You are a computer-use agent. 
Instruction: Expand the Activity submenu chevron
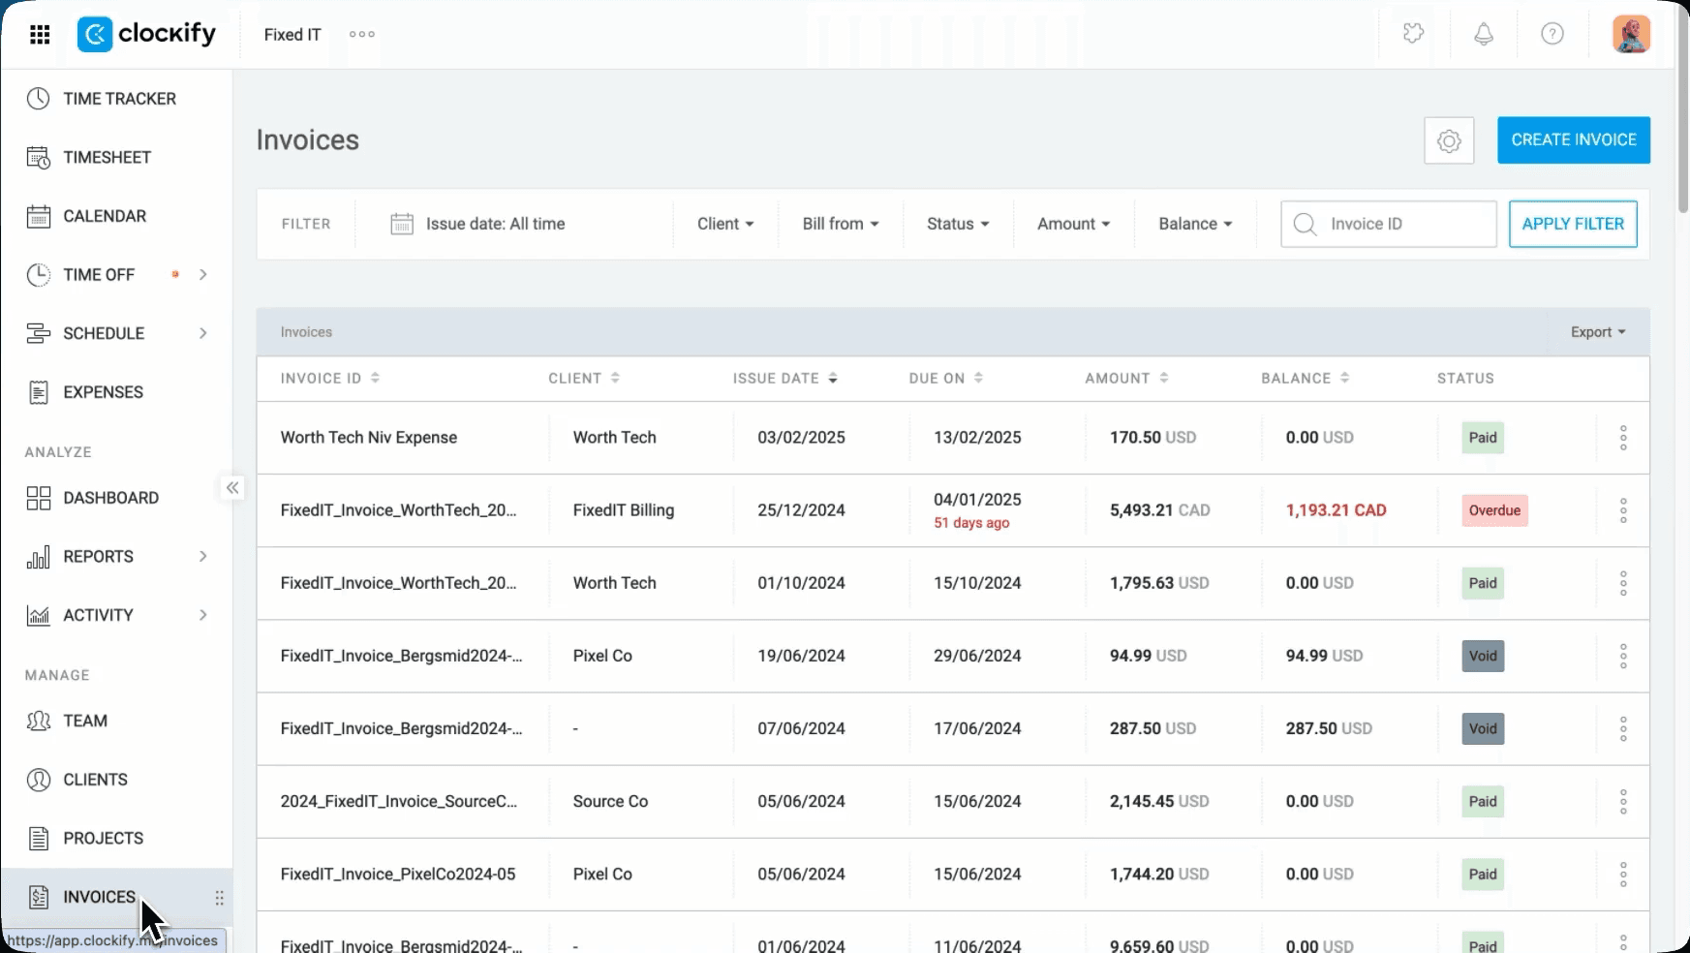point(203,615)
